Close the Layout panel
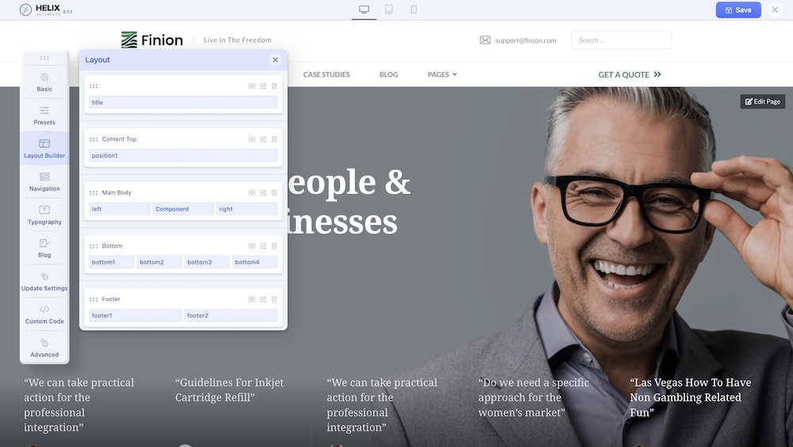 tap(275, 59)
